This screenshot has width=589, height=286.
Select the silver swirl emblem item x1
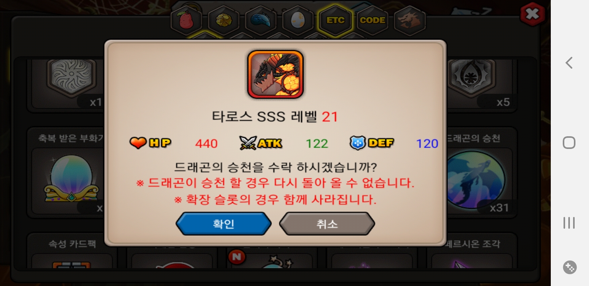point(71,83)
